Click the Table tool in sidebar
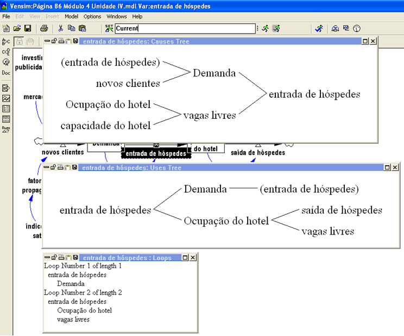This screenshot has height=336, width=404. 6,109
